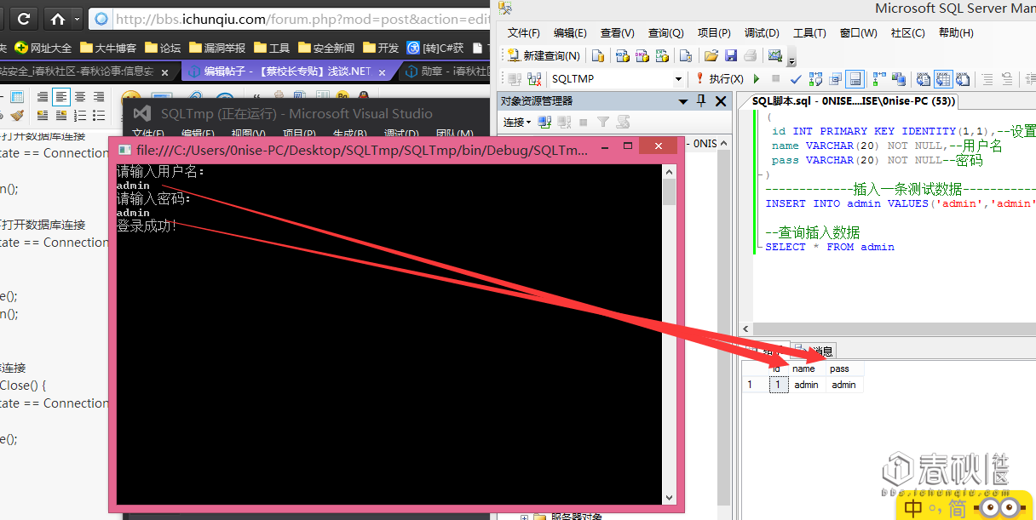The image size is (1036, 520).
Task: Select Results to Text icon
Action: coord(924,78)
